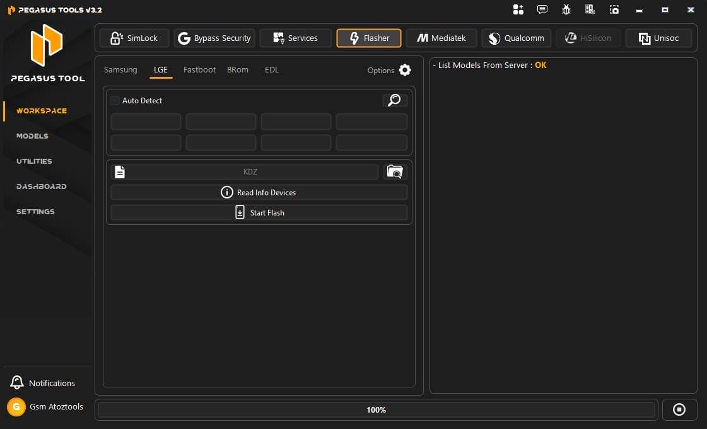Browse for a KDZ file using folder icon
Viewport: 707px width, 429px height.
395,171
